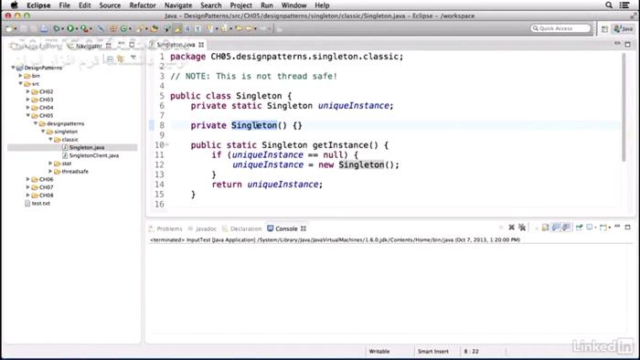
Task: Navigate Back with yellow arrow icon
Action: coord(249,28)
